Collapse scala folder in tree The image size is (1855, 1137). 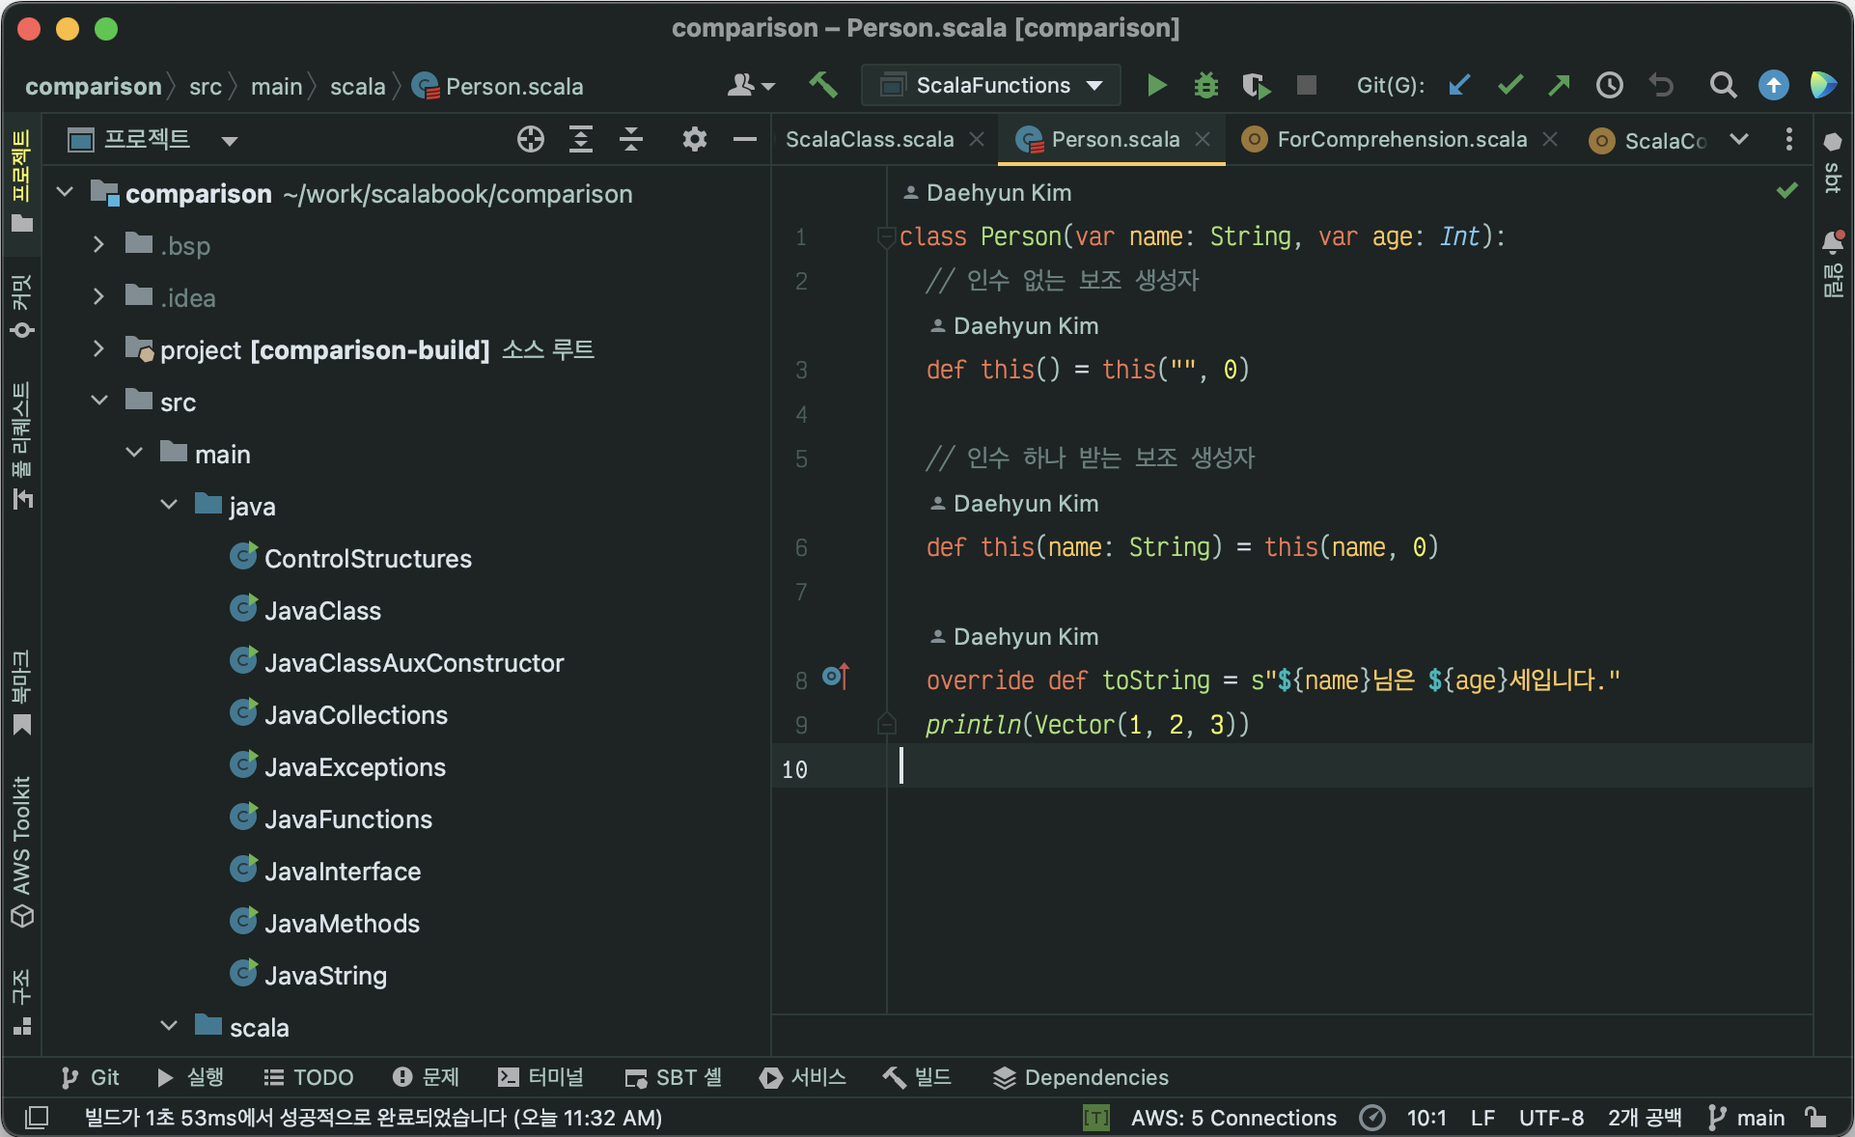[x=169, y=1026]
